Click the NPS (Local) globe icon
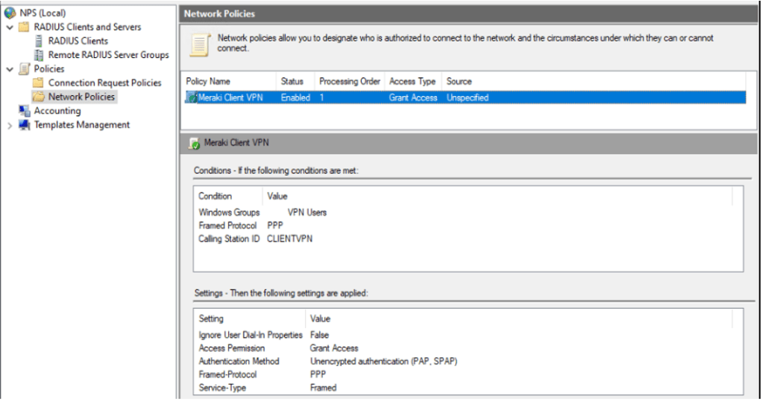Image resolution: width=762 pixels, height=401 pixels. 10,13
